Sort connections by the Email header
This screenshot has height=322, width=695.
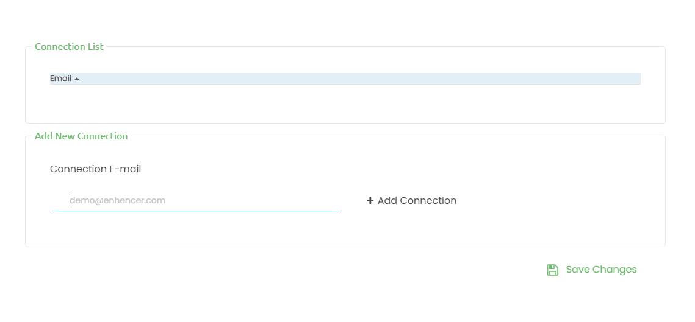click(61, 79)
